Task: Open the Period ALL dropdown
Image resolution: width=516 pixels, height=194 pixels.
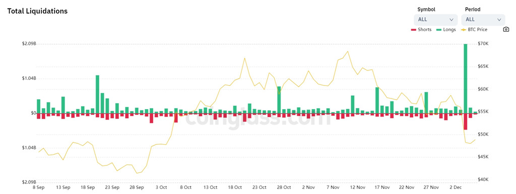Action: point(483,20)
